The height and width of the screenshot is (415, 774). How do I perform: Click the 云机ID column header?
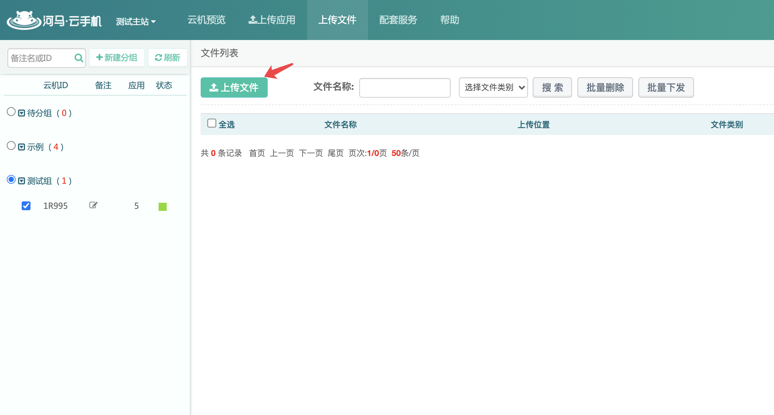[x=56, y=85]
